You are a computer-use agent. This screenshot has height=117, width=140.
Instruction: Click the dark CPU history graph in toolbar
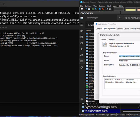[118, 9]
